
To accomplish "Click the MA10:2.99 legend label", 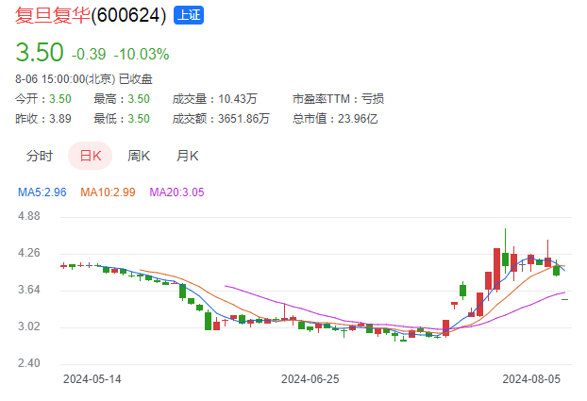I will click(x=108, y=192).
